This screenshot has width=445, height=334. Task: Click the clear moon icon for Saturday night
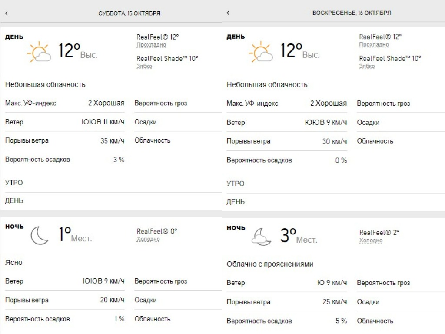39,236
